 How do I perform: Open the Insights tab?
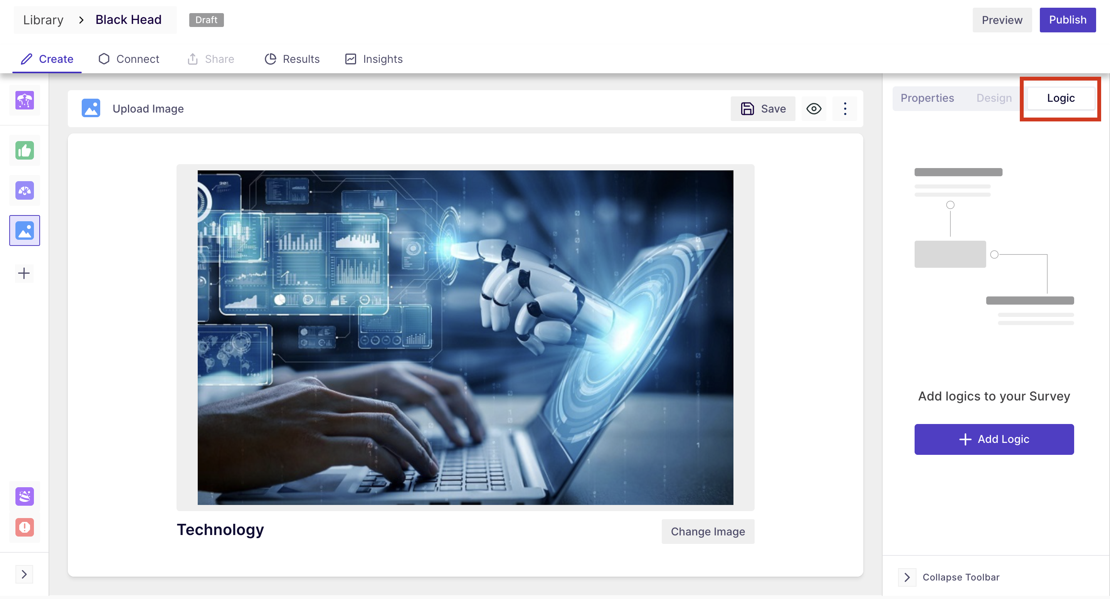pyautogui.click(x=374, y=59)
